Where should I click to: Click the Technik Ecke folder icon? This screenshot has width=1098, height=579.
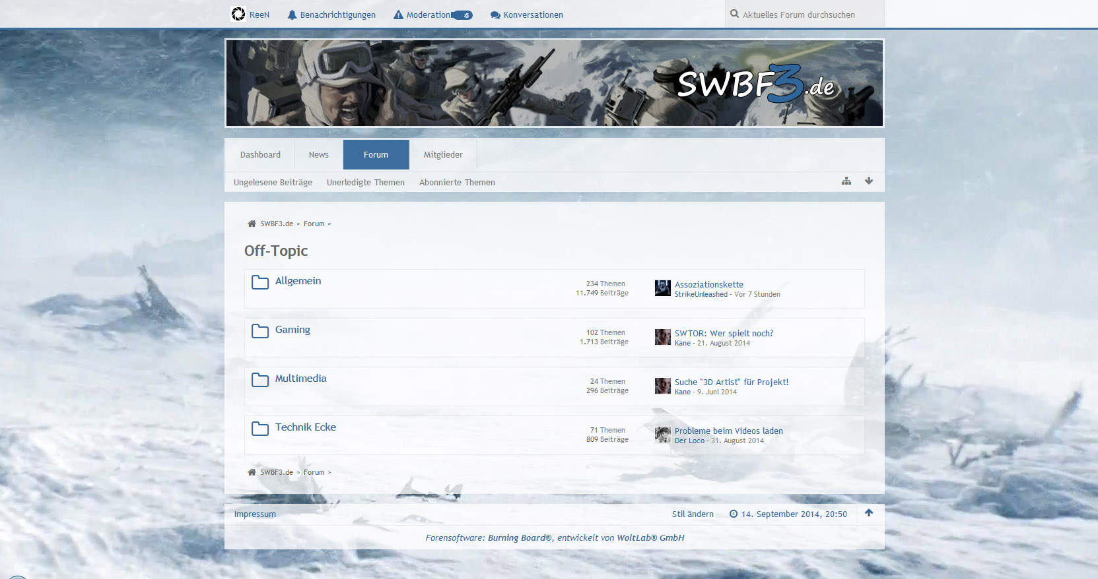260,429
